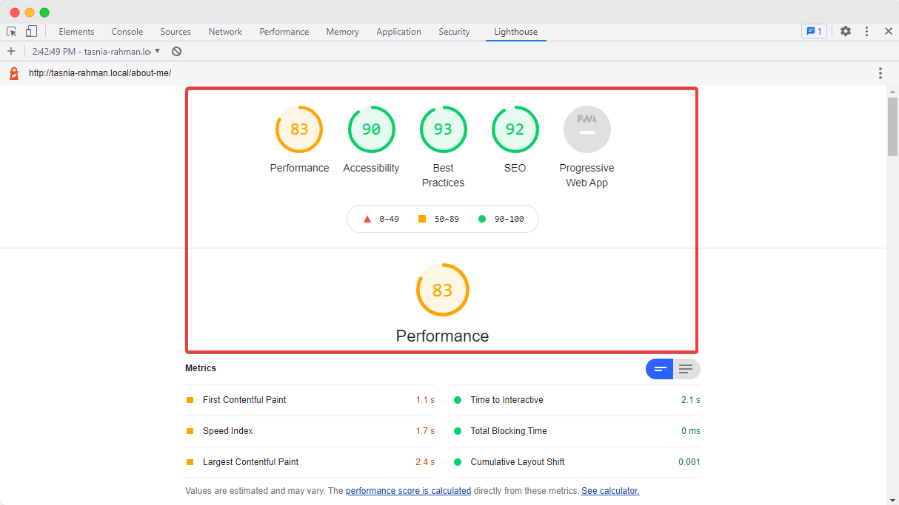Jump to Accessibility score gauge 90

tap(371, 129)
